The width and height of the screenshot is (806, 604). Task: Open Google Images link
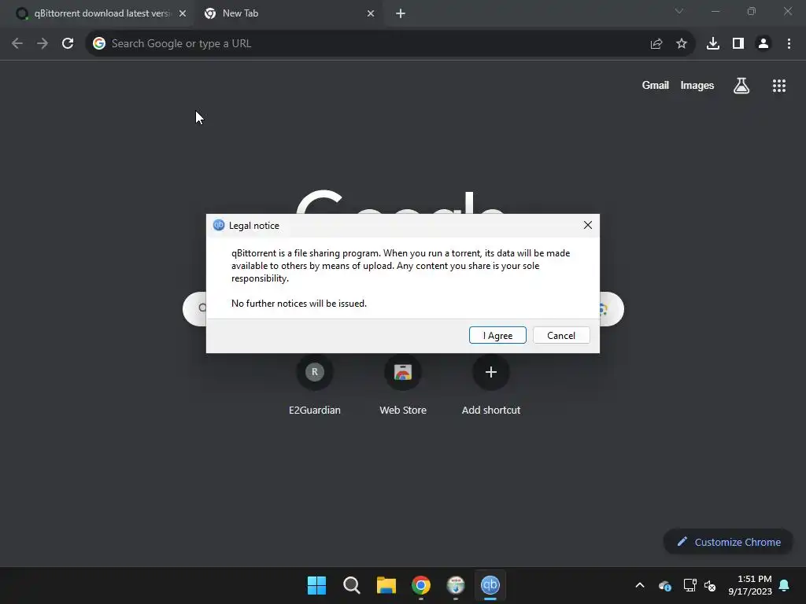point(697,85)
